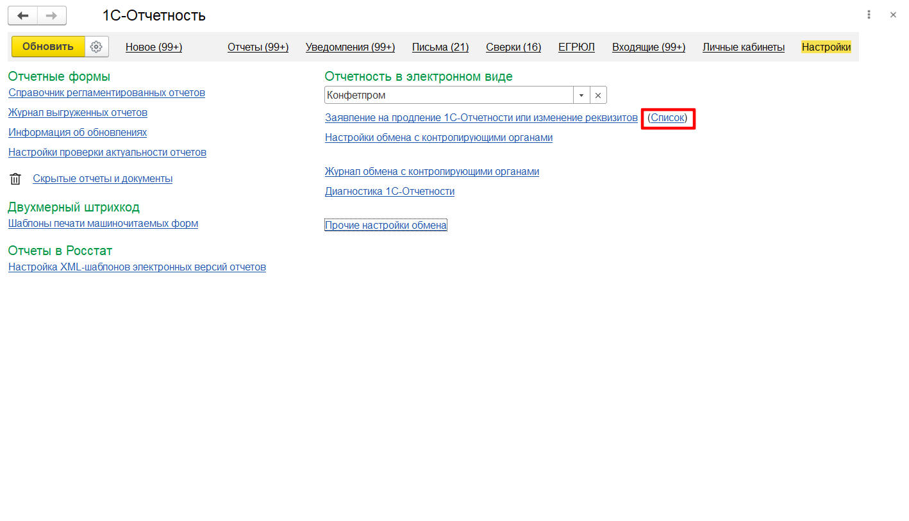This screenshot has width=909, height=521.
Task: Open Шаблоны печати машиночитаемых форм
Action: click(103, 224)
